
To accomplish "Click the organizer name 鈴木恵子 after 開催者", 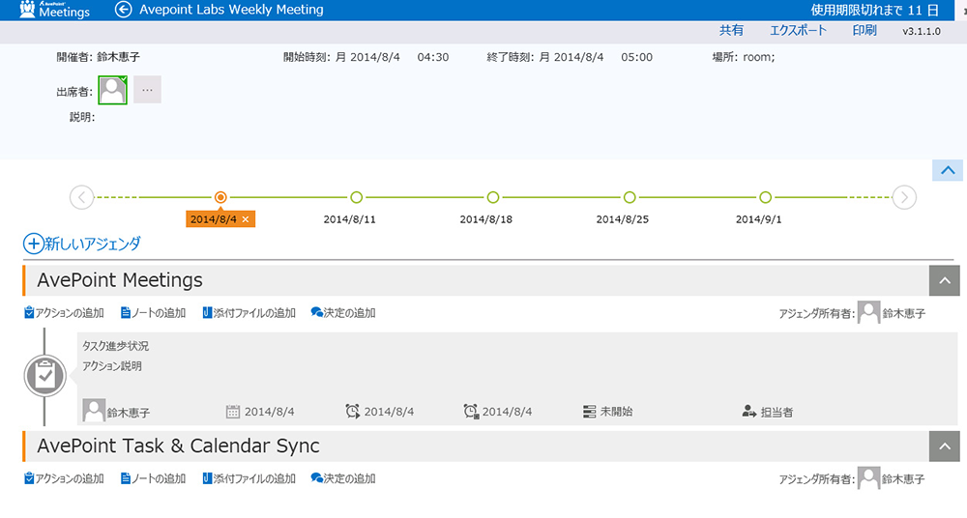I will (x=118, y=57).
